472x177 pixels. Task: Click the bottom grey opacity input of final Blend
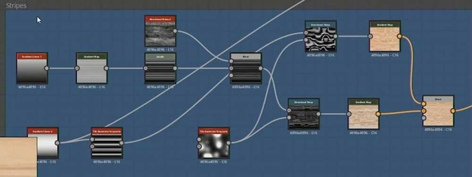423,118
